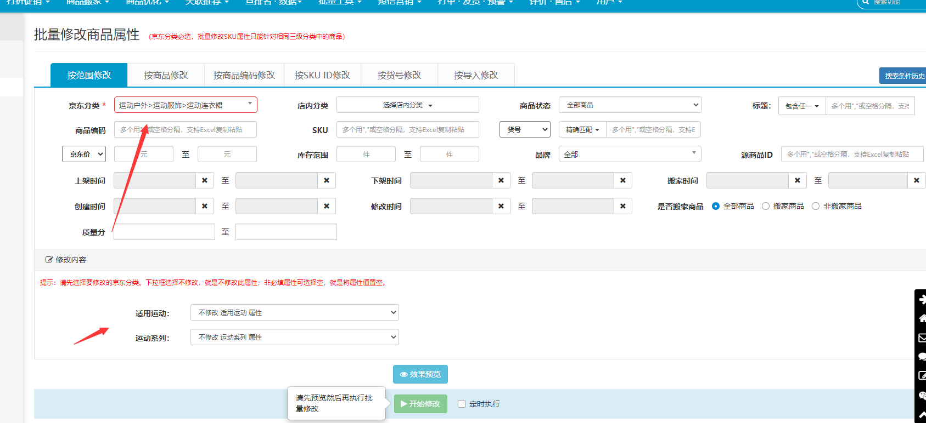Image resolution: width=926 pixels, height=423 pixels.
Task: Click the back-to-top chevron icon
Action: (x=922, y=414)
